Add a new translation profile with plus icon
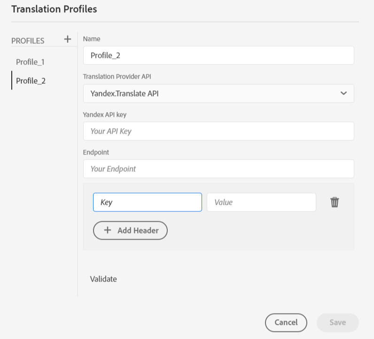 coord(67,39)
